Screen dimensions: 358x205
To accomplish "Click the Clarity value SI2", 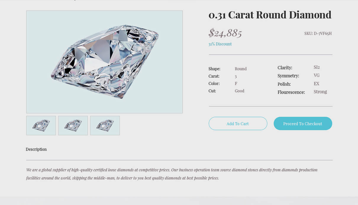I will [317, 67].
